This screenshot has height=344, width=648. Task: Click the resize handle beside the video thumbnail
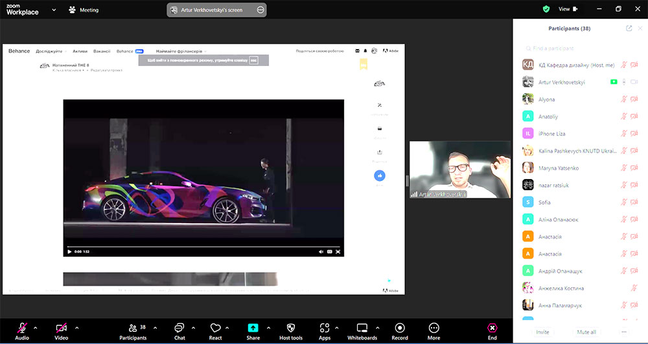tap(407, 180)
